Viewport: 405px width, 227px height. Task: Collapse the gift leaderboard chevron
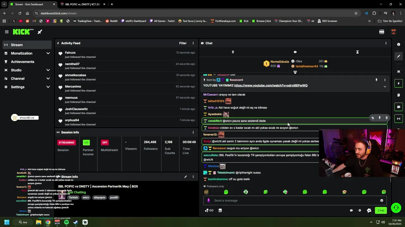tap(295, 72)
